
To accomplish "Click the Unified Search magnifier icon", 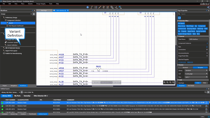I will (x=206, y=92).
